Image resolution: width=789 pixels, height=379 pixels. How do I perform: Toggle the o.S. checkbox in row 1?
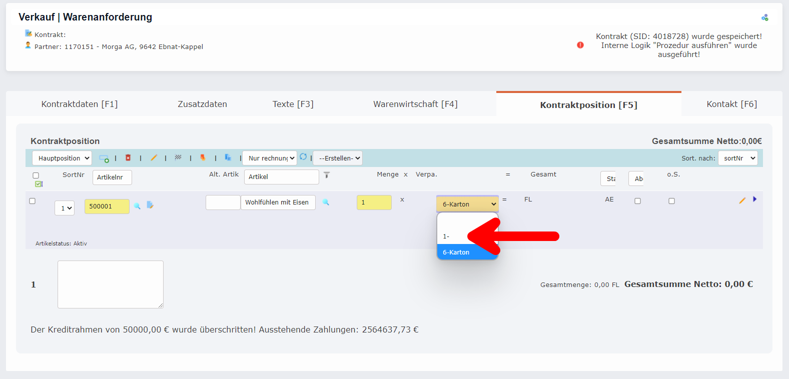tap(671, 201)
